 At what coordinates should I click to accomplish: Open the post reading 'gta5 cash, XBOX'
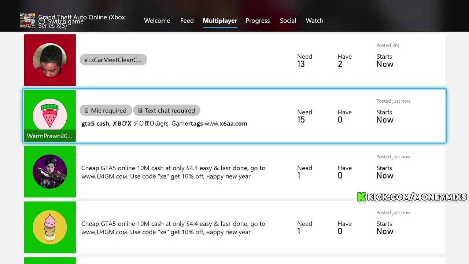click(234, 116)
